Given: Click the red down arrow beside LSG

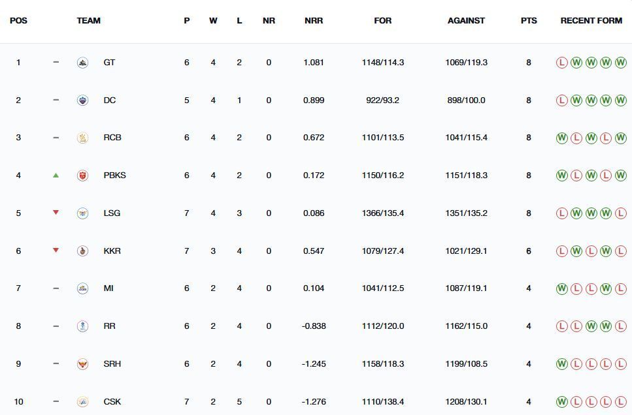Looking at the screenshot, I should tap(56, 213).
